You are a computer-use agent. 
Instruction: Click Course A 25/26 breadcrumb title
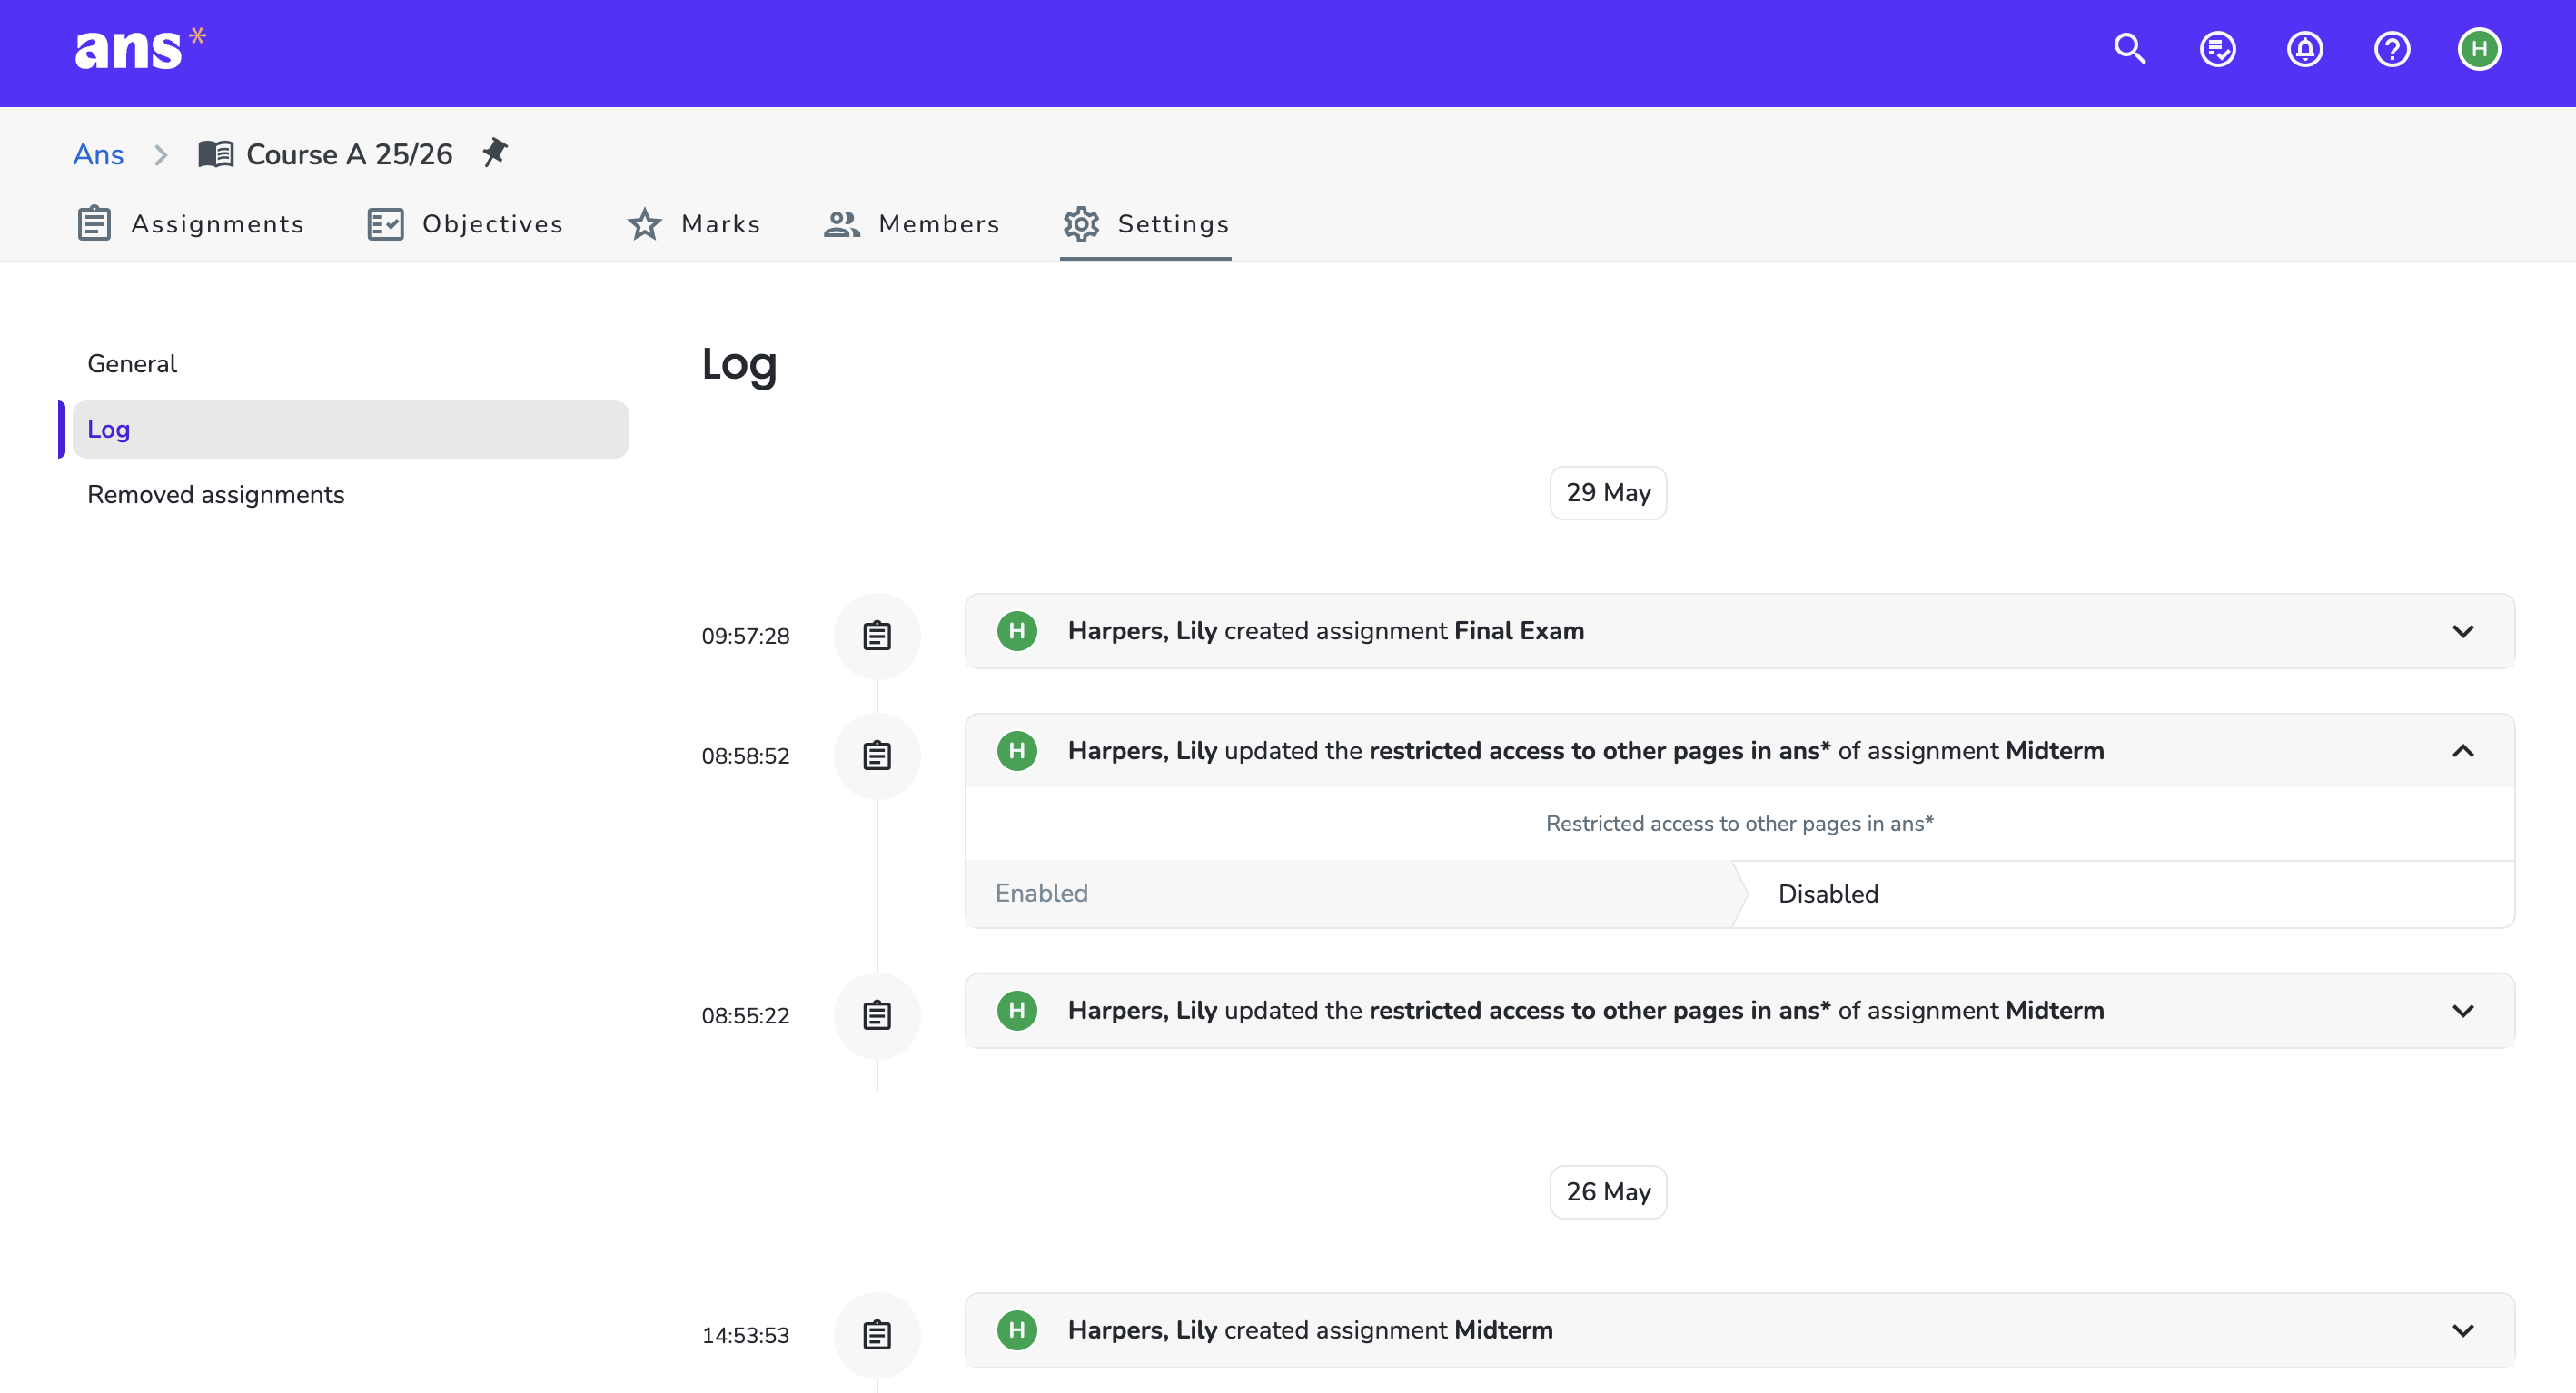pyautogui.click(x=349, y=154)
